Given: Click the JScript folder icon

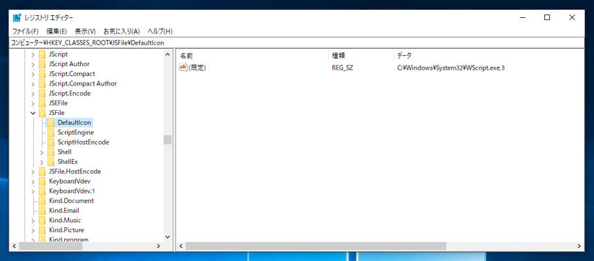Looking at the screenshot, I should tap(42, 54).
